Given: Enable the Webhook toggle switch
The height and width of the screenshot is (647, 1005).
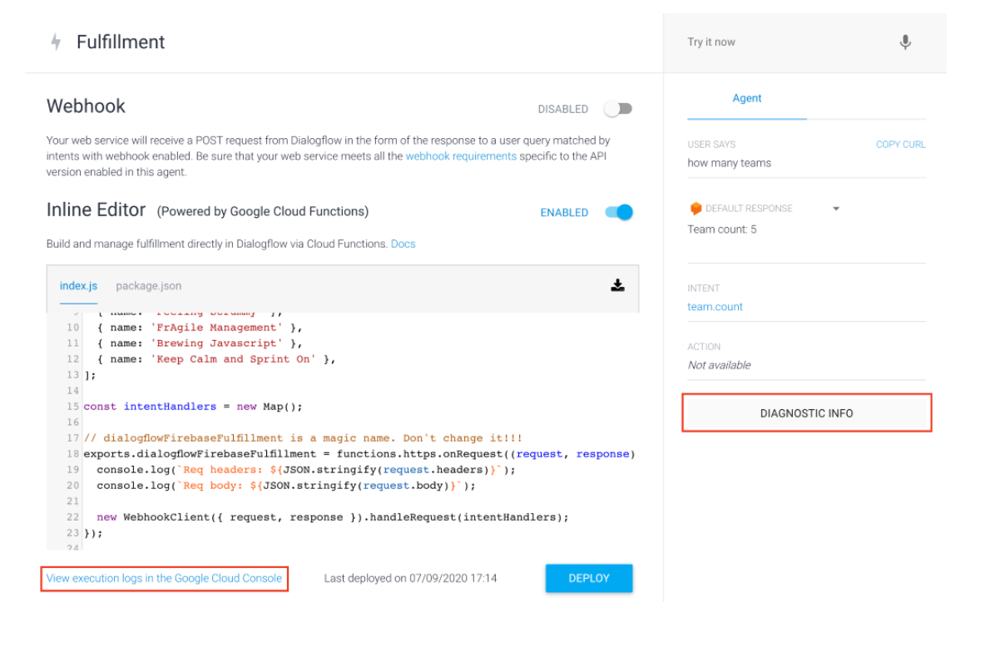Looking at the screenshot, I should pos(619,109).
